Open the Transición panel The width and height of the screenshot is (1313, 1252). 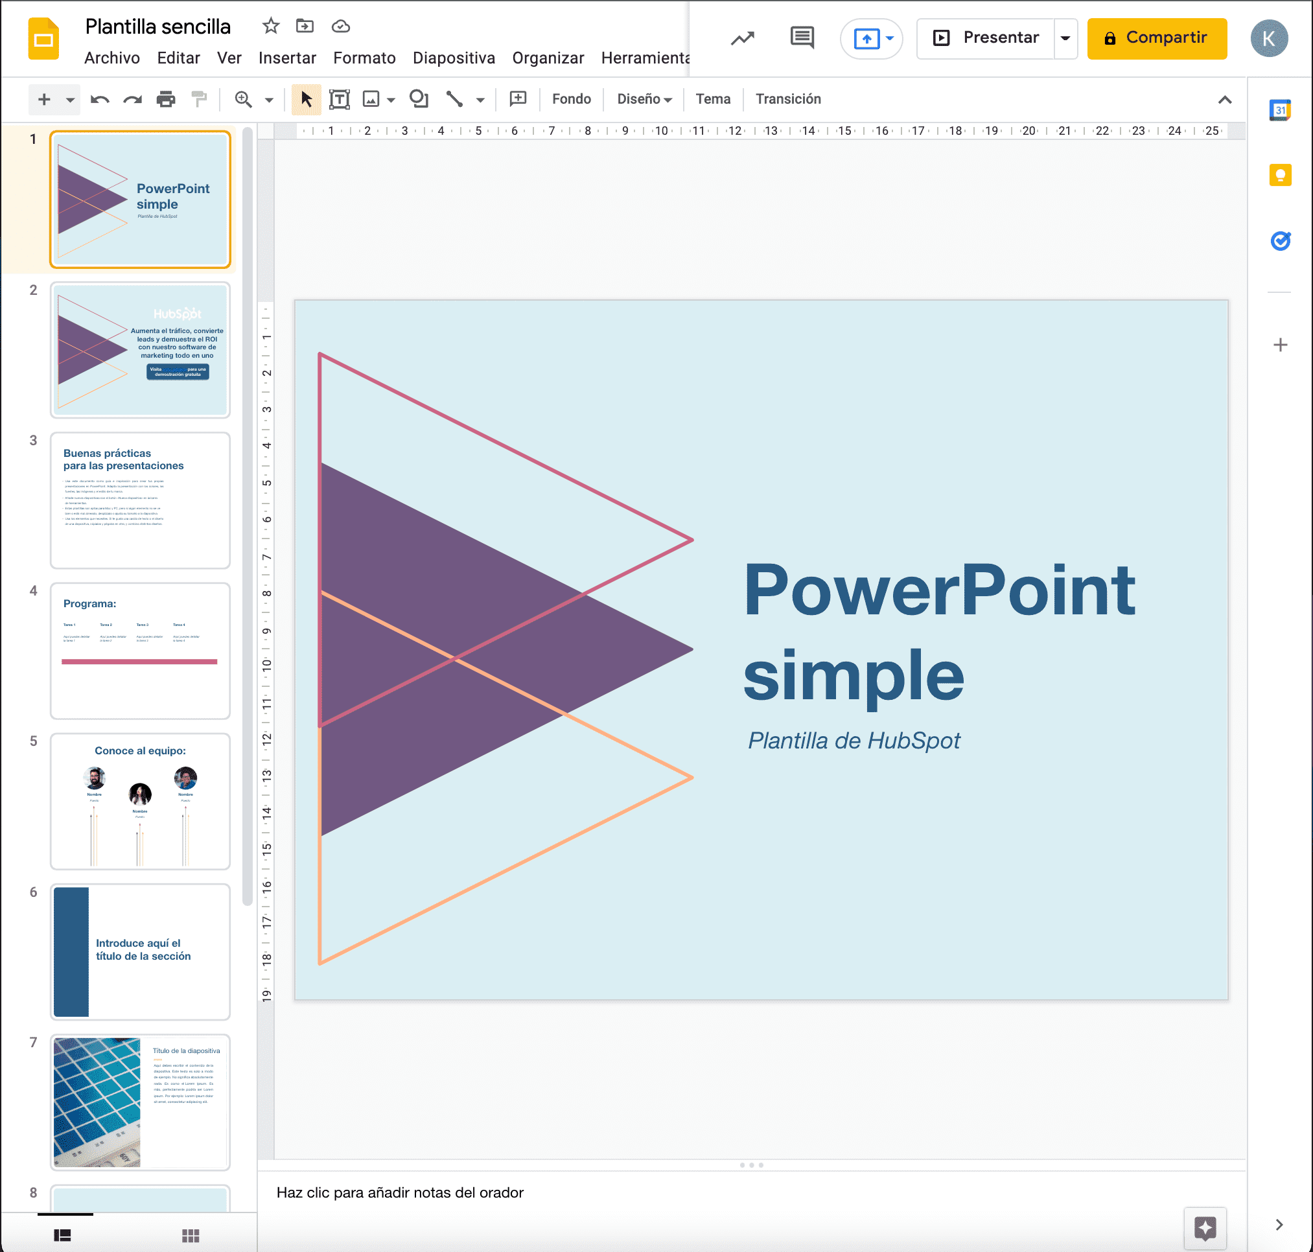point(787,99)
